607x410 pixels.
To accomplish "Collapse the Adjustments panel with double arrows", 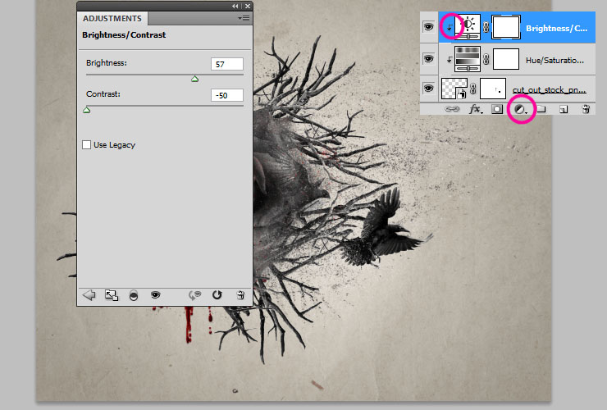I will tap(236, 5).
